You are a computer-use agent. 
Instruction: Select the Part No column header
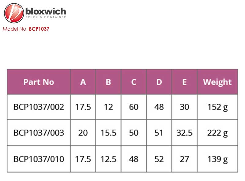39,82
